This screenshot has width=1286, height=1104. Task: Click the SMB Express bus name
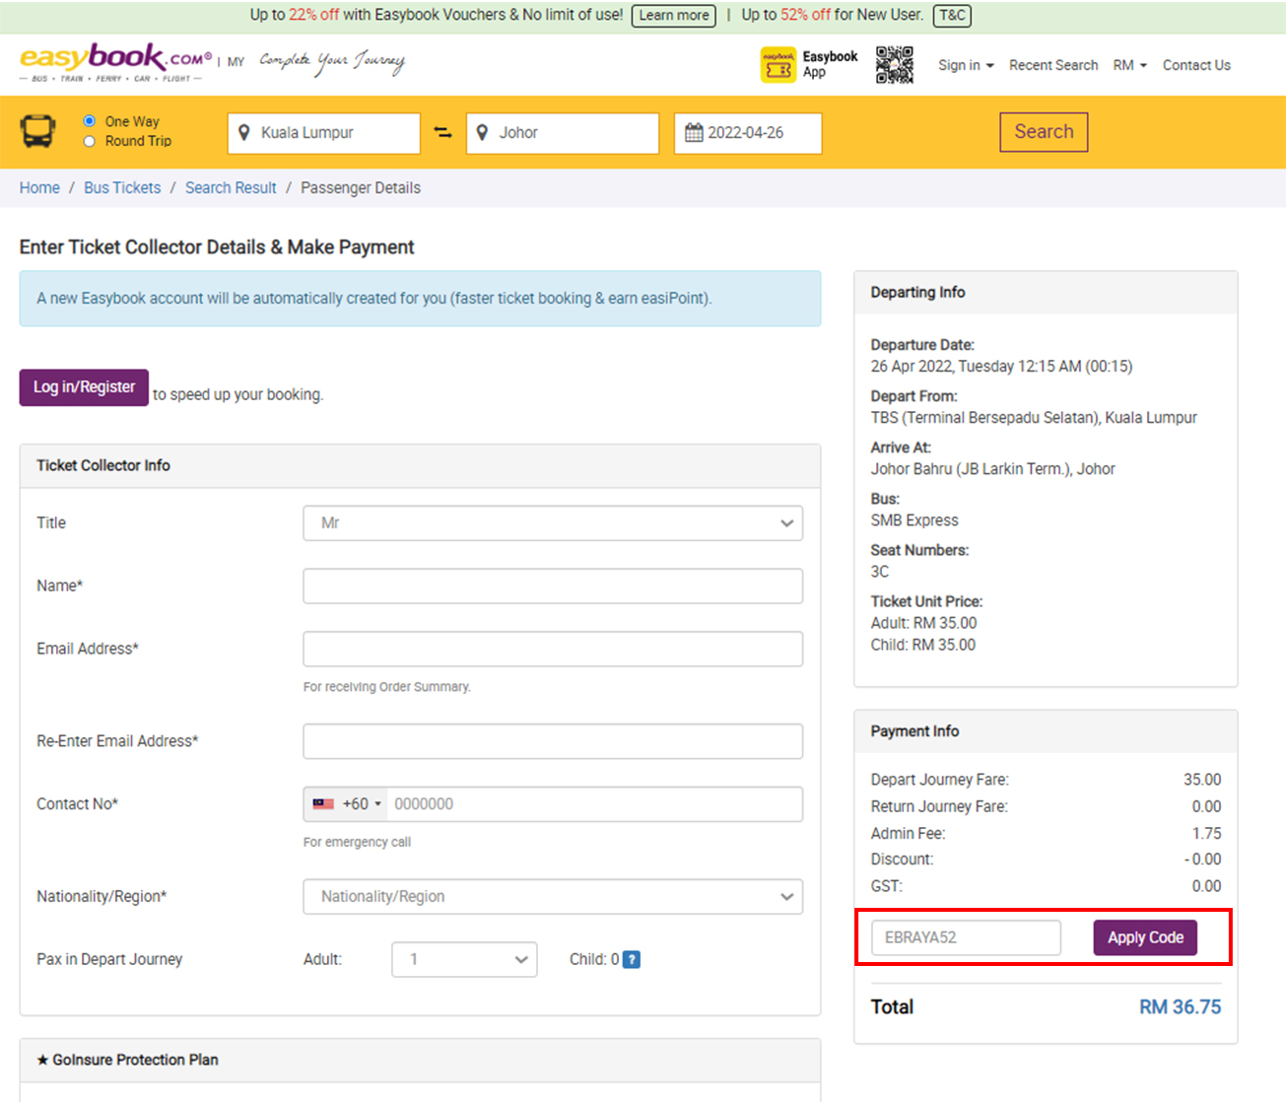tap(914, 520)
